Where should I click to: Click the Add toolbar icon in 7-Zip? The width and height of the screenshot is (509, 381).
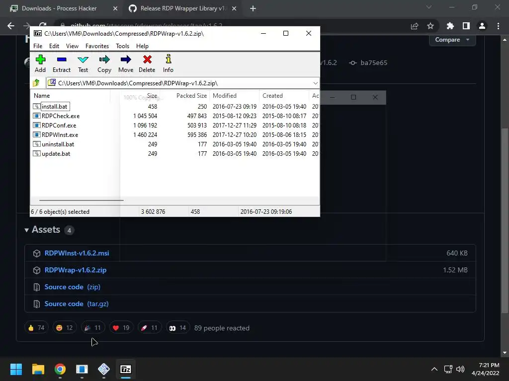click(x=40, y=64)
